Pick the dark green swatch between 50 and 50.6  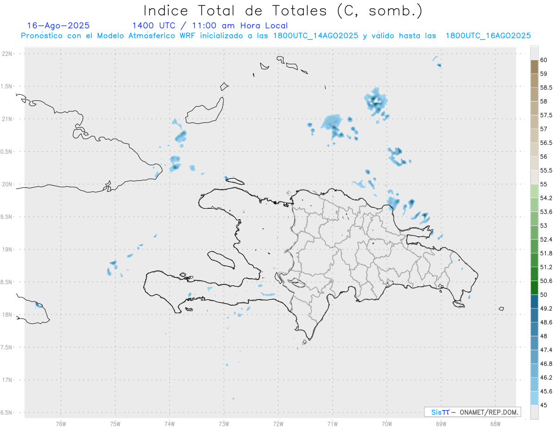(534, 288)
